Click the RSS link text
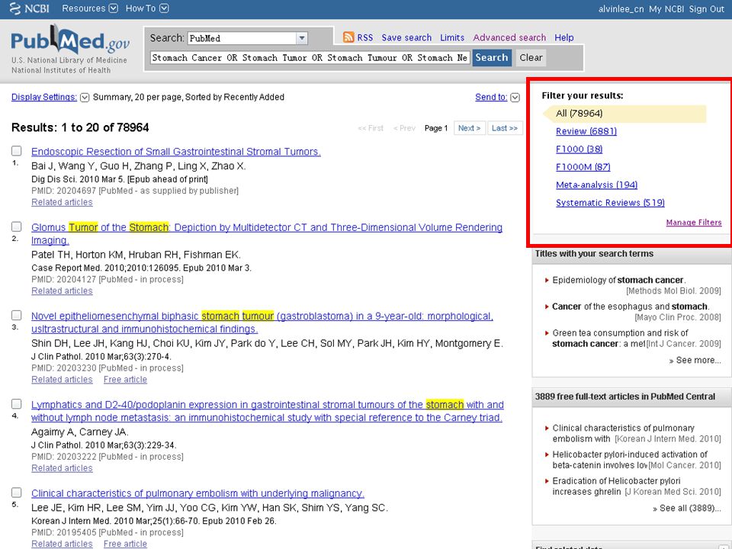 pos(365,38)
